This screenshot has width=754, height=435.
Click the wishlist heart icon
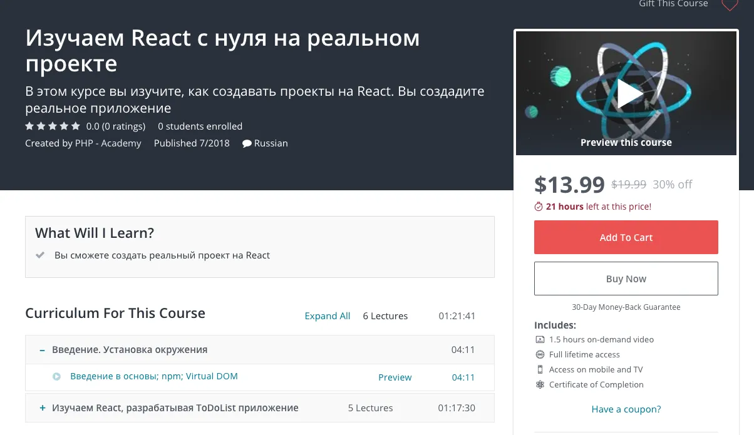click(730, 6)
